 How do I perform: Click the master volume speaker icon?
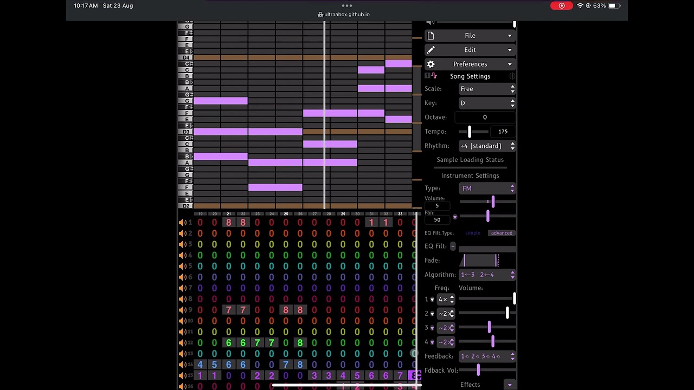430,22
